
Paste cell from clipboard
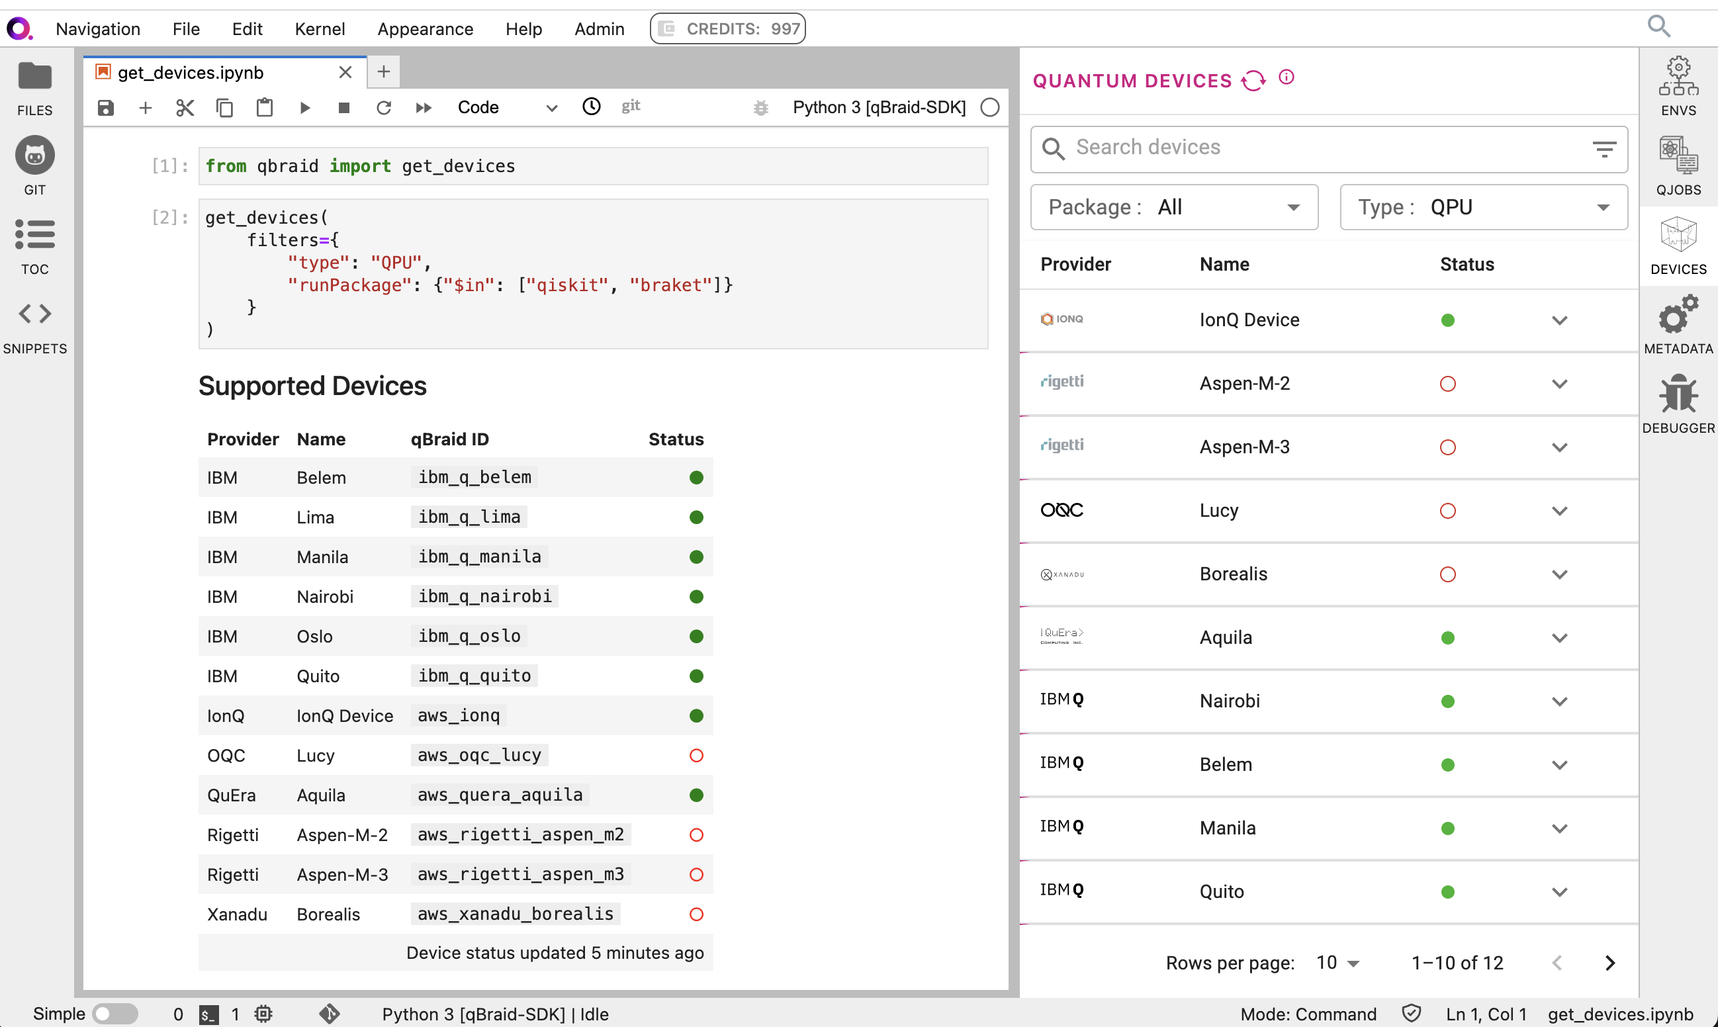pyautogui.click(x=264, y=107)
